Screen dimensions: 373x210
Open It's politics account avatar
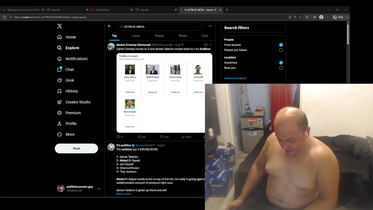tap(111, 147)
